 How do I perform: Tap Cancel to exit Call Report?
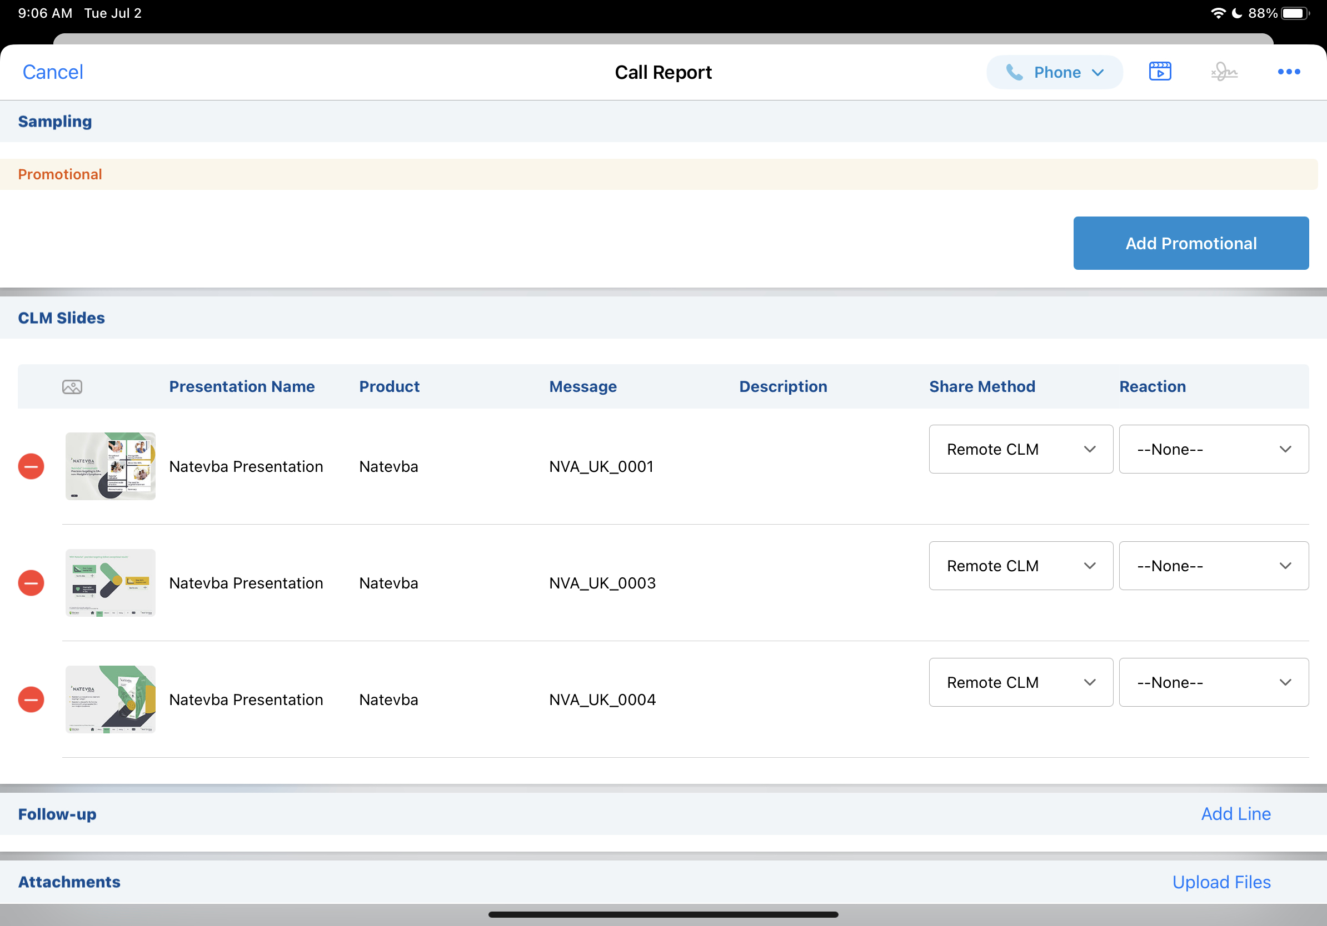(x=53, y=72)
